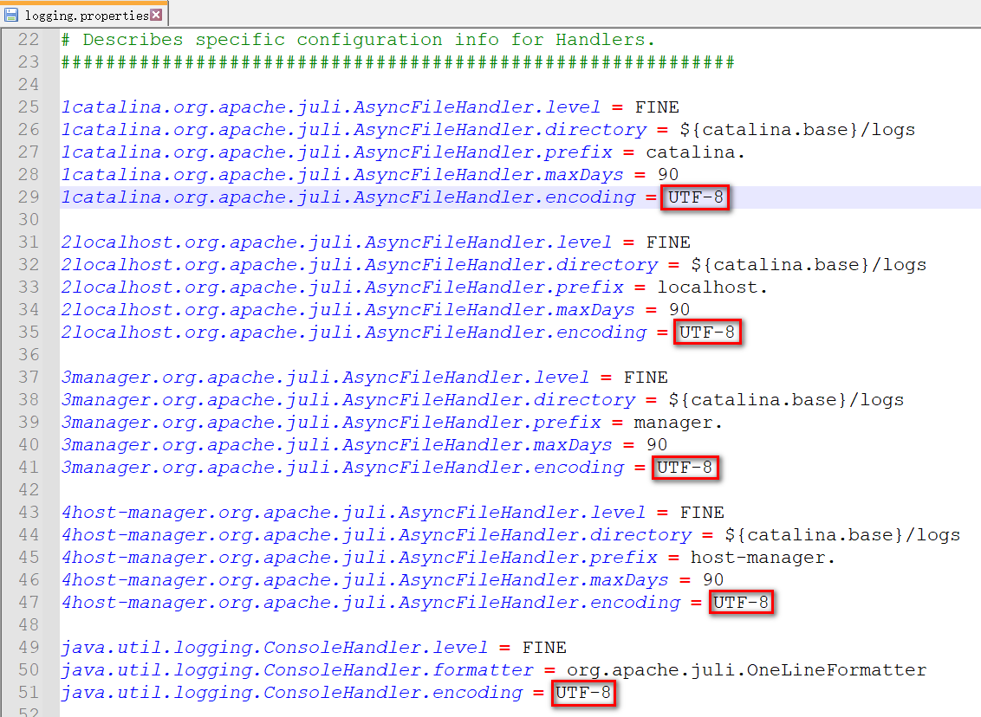Click the 'manager.' prefix value on line 39

coord(678,423)
